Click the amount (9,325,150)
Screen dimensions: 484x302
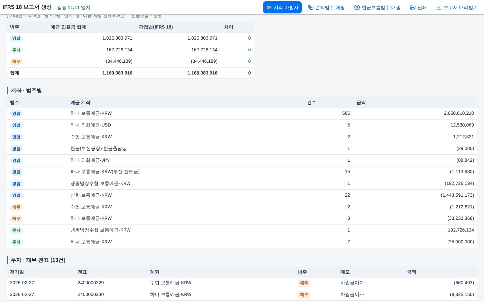click(462, 295)
